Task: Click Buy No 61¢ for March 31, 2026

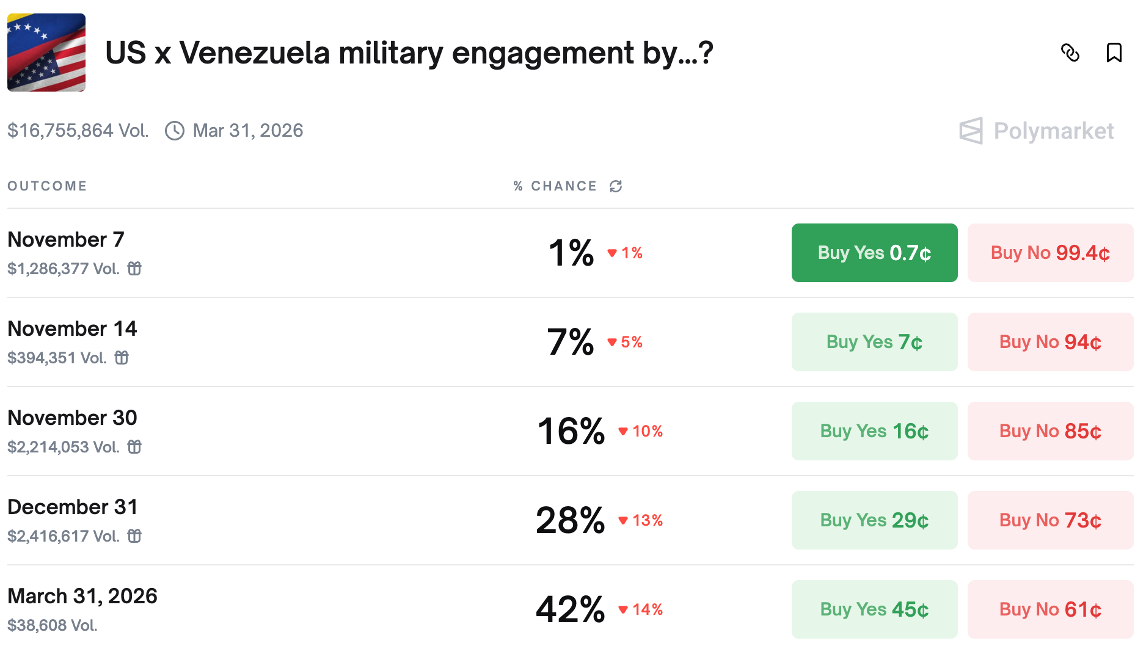Action: pos(1050,609)
